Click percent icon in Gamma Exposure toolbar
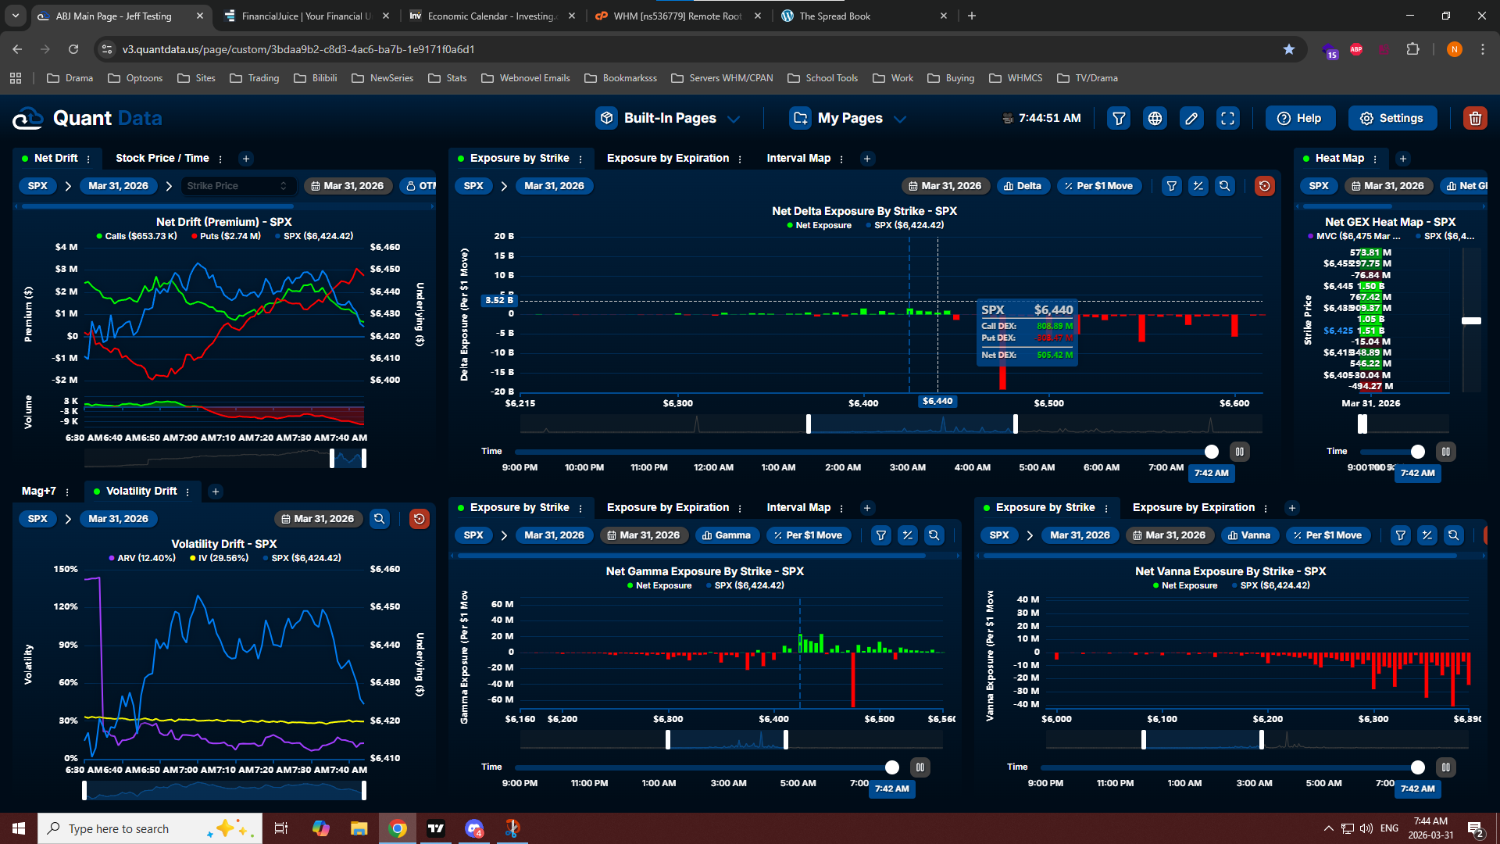Screen dimensions: 1500x844 pos(907,535)
